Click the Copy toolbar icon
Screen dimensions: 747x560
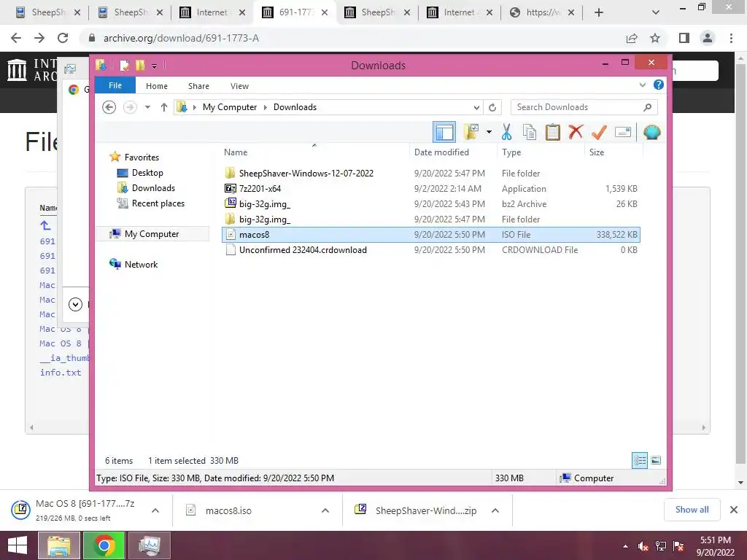pos(530,133)
